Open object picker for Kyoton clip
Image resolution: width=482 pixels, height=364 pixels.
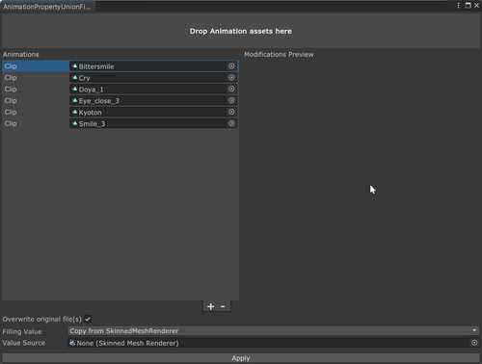pos(231,112)
